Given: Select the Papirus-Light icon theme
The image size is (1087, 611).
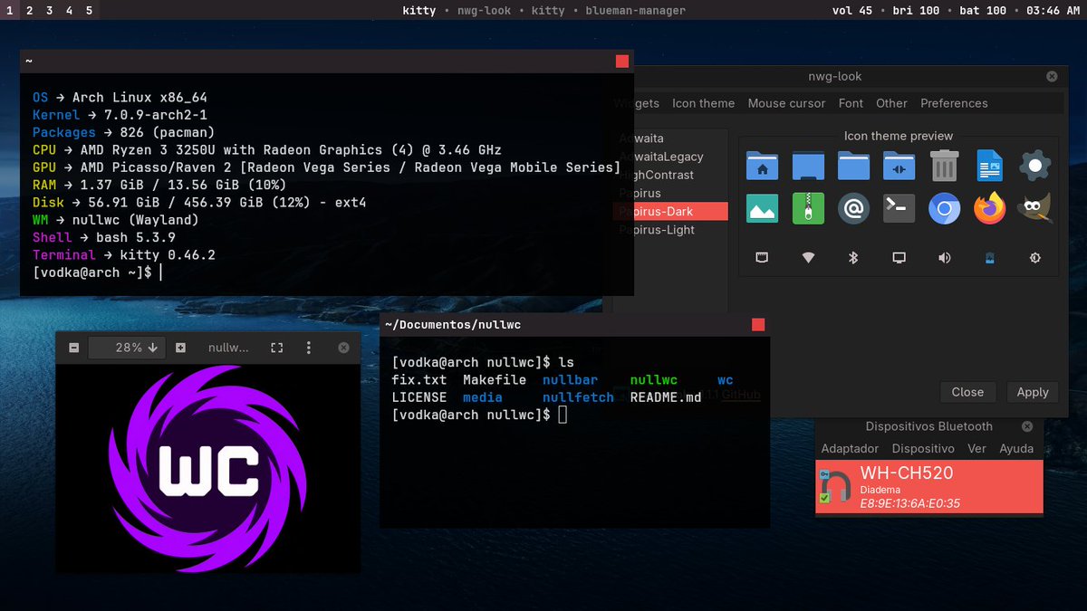Looking at the screenshot, I should [670, 230].
